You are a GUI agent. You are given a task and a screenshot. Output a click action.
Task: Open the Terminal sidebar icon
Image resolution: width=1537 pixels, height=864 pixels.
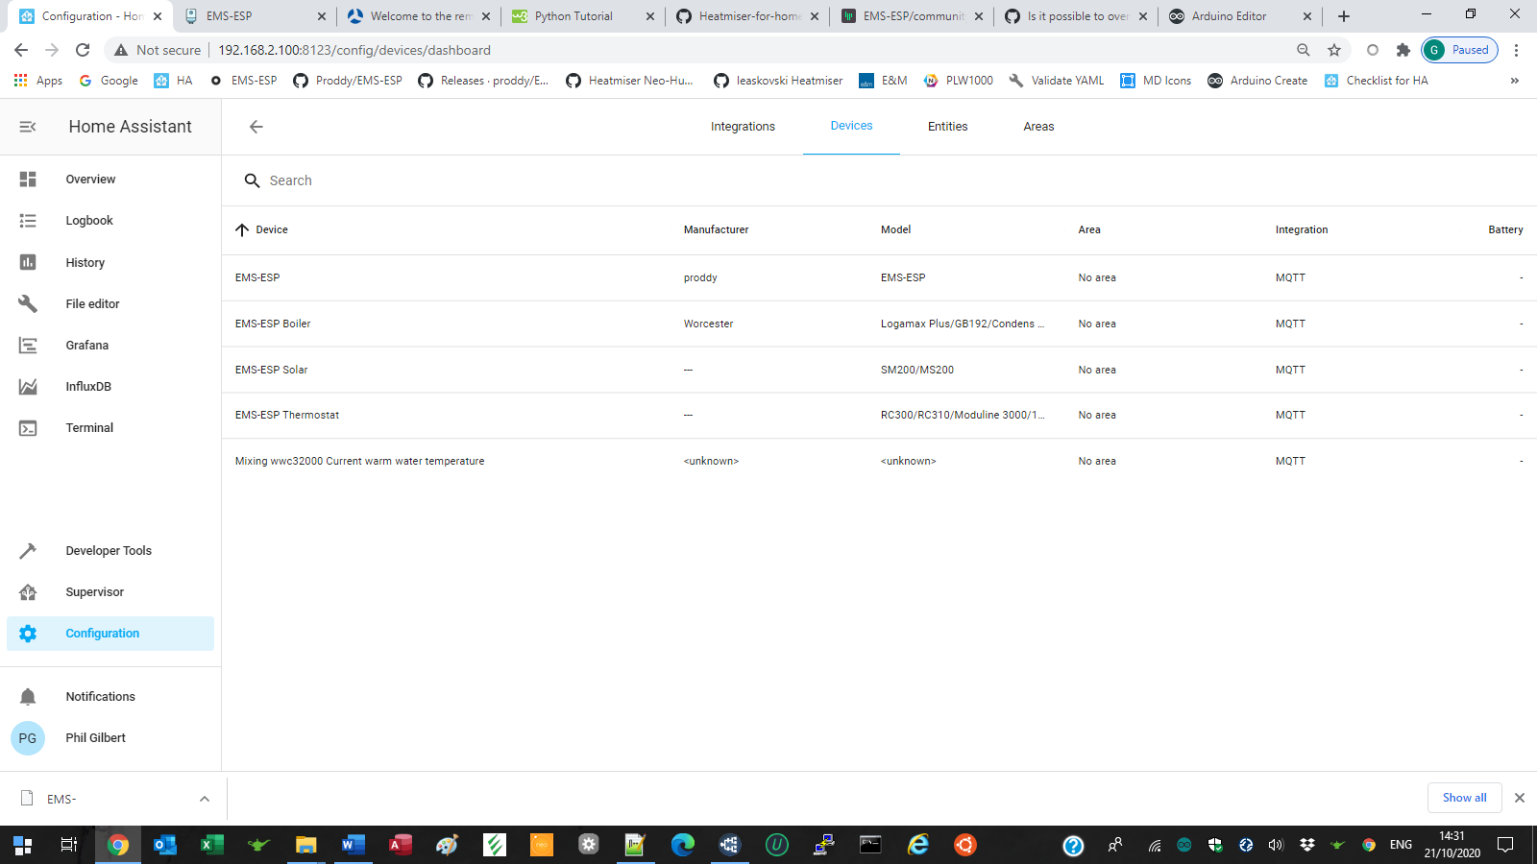pos(28,428)
